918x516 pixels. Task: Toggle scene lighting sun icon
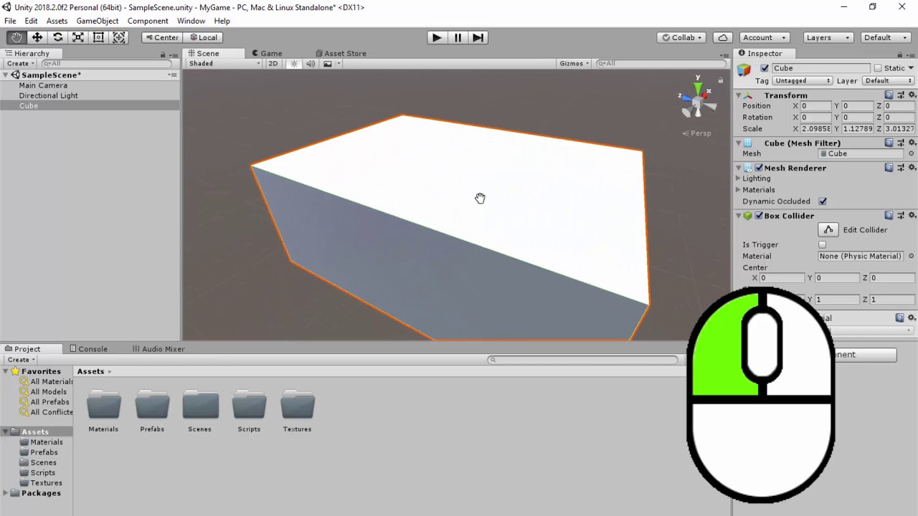(294, 64)
